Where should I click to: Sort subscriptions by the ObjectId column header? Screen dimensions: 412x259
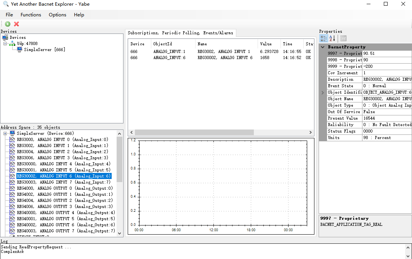pos(173,44)
